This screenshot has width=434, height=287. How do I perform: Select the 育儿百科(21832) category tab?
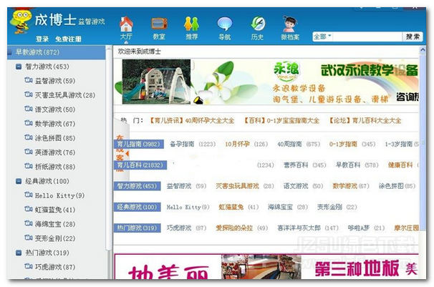click(140, 165)
